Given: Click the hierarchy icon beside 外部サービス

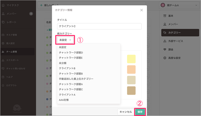Looking at the screenshot, I should pos(165,41).
